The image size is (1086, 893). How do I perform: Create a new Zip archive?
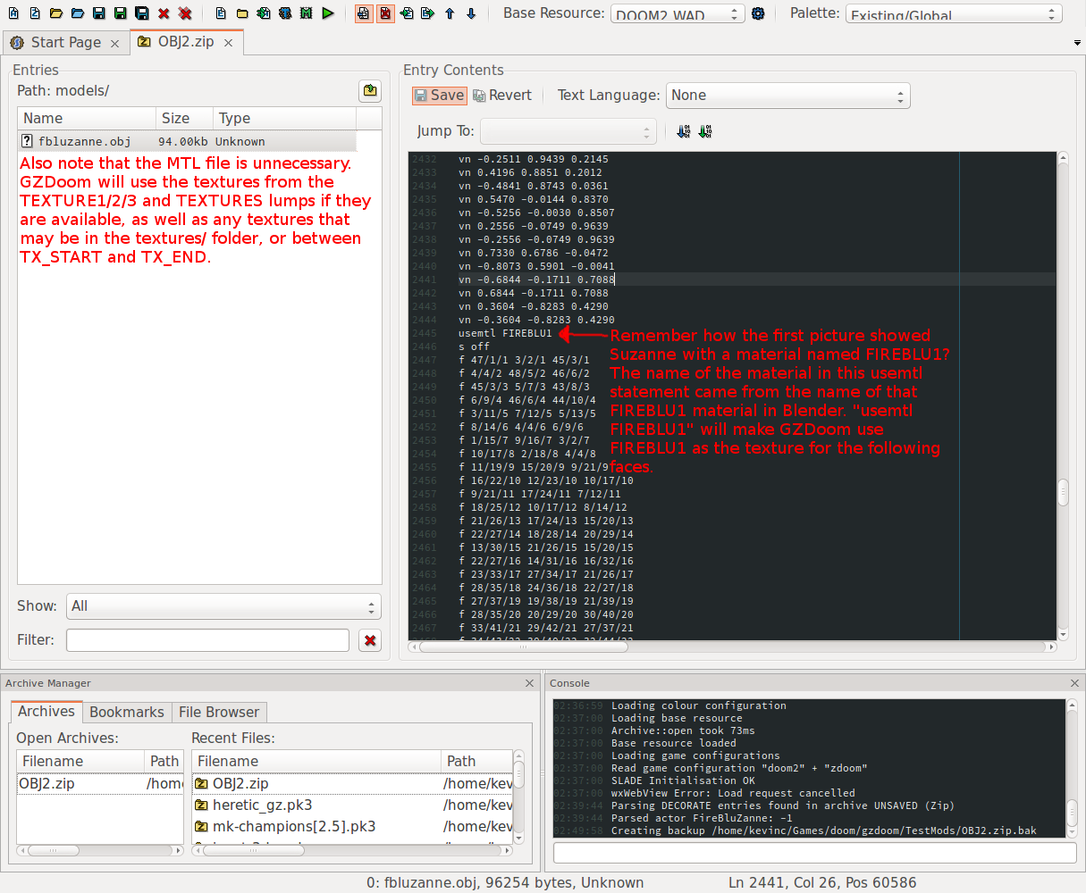coord(35,13)
